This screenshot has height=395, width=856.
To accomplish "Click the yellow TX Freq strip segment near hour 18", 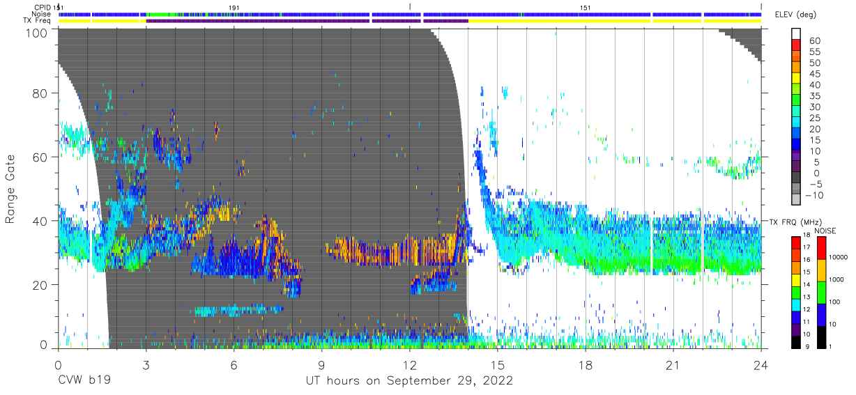I will click(x=559, y=21).
